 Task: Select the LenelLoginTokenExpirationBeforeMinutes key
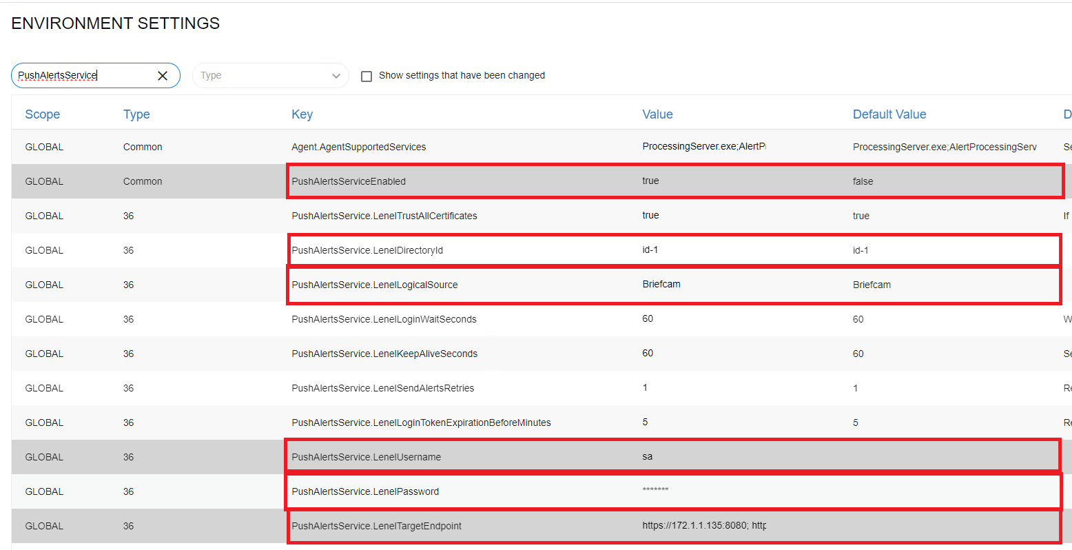click(x=421, y=422)
